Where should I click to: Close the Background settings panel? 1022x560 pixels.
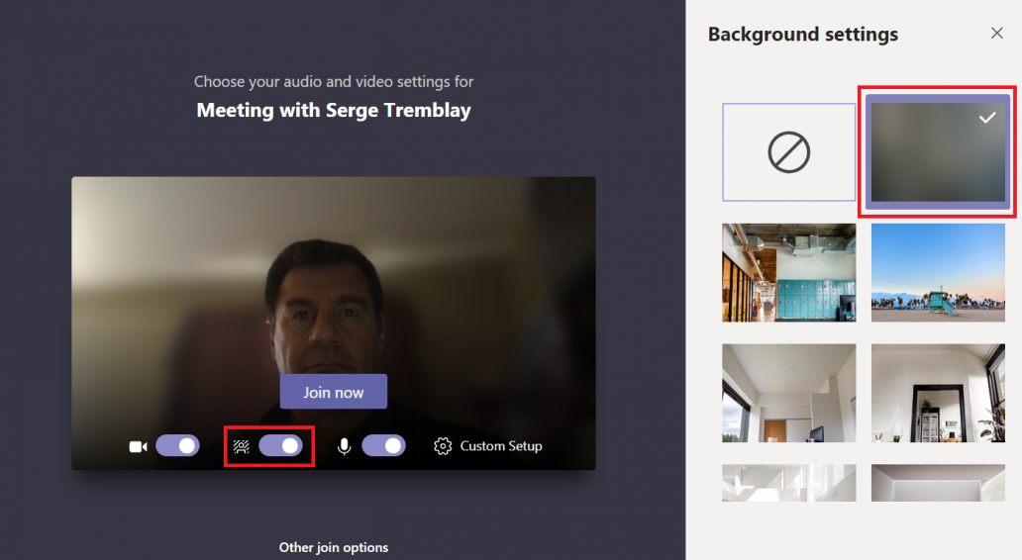[996, 34]
